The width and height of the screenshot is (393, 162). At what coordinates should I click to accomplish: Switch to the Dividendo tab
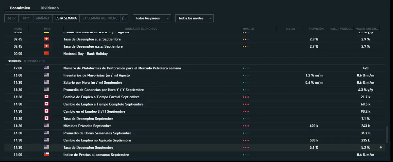tap(50, 8)
